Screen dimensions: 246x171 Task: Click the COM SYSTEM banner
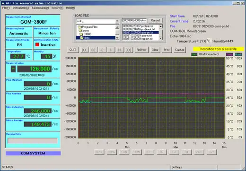coord(33,153)
